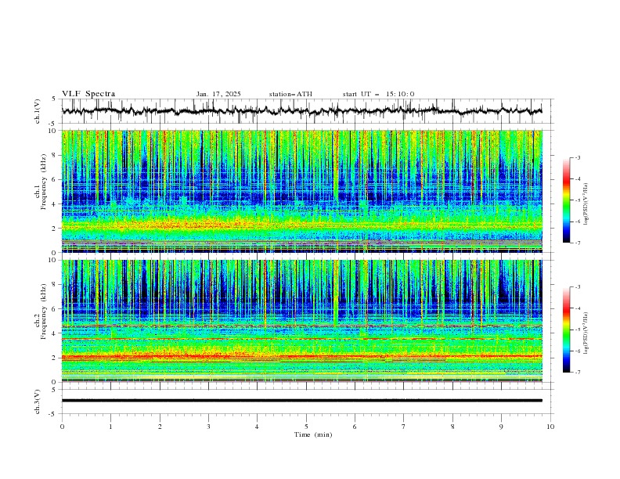Click the ch.1 'Frequency (kHz)' axis label
This screenshot has width=620, height=479.
coord(44,180)
